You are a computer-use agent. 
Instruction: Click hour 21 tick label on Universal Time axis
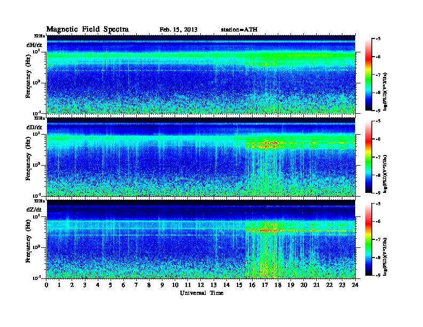coord(317,285)
